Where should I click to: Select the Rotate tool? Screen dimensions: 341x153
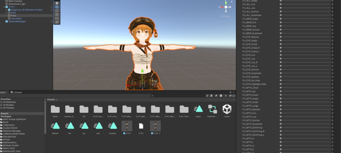point(57,11)
